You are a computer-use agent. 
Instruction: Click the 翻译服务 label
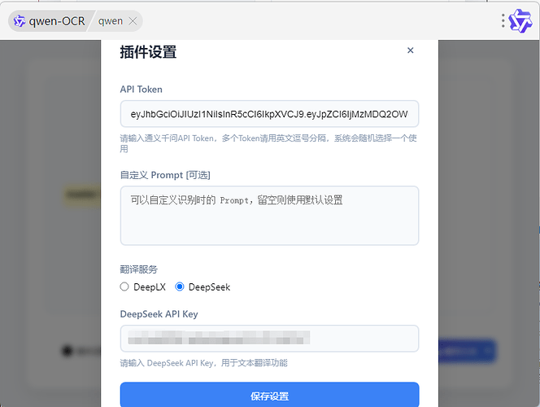pyautogui.click(x=139, y=269)
